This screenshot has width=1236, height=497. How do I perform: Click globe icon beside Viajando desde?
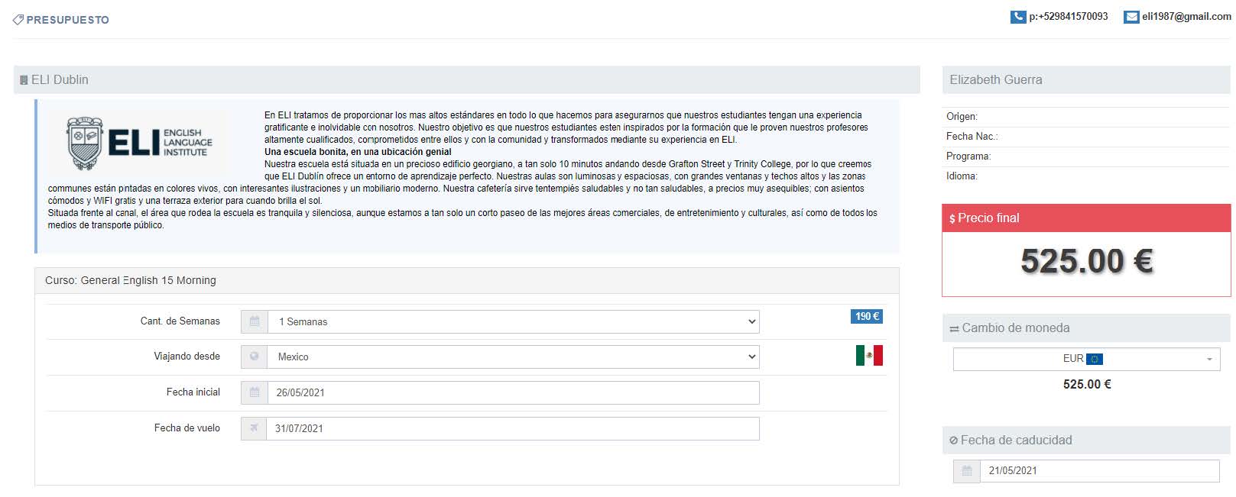click(255, 357)
